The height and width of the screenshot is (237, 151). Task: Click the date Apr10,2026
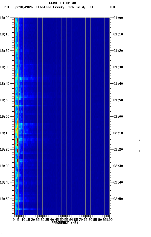(23, 7)
